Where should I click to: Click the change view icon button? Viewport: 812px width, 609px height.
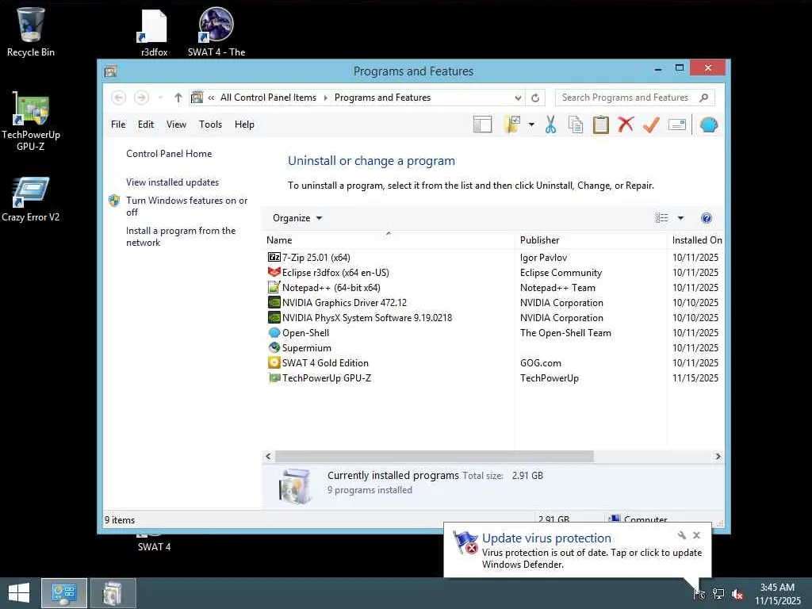pyautogui.click(x=662, y=218)
